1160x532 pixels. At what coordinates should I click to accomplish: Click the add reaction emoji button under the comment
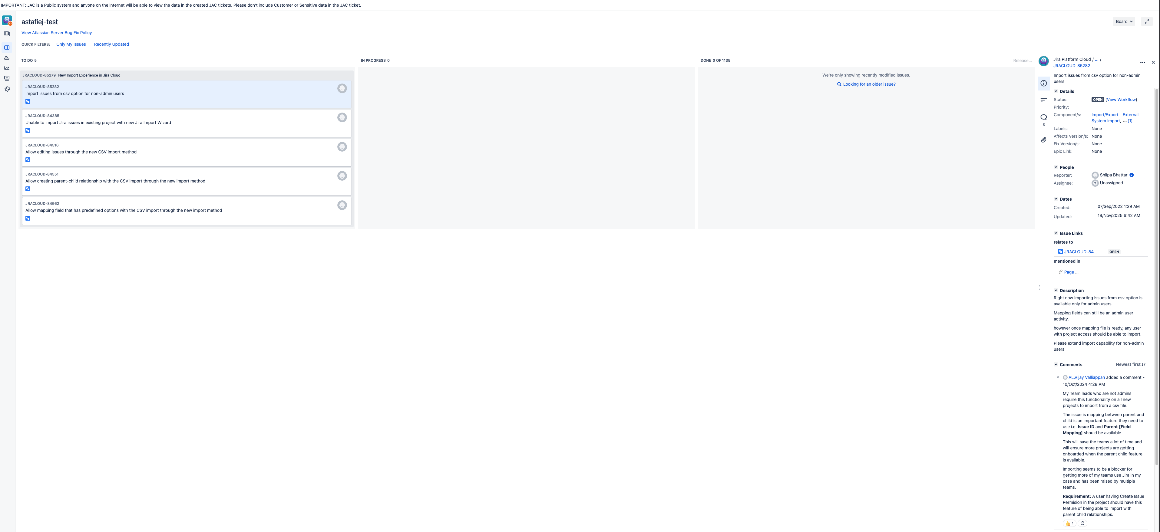[1082, 523]
